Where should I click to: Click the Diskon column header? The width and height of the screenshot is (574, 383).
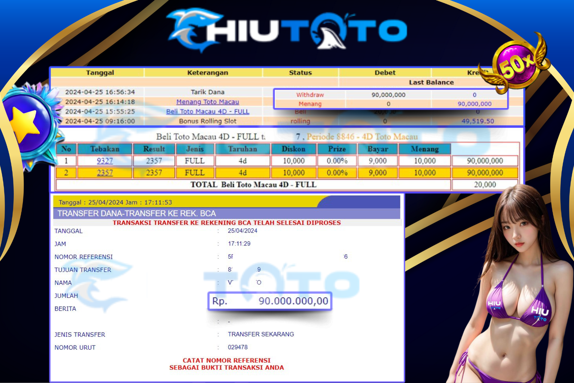coord(294,149)
